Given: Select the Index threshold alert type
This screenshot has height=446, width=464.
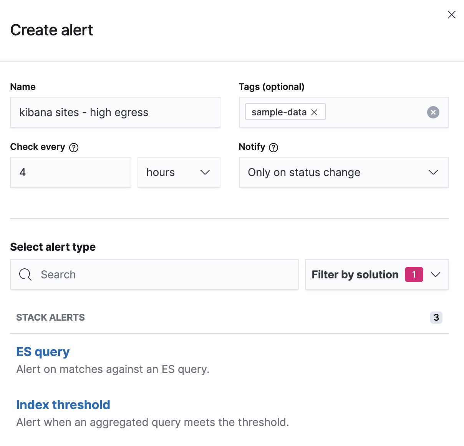Looking at the screenshot, I should tap(63, 404).
